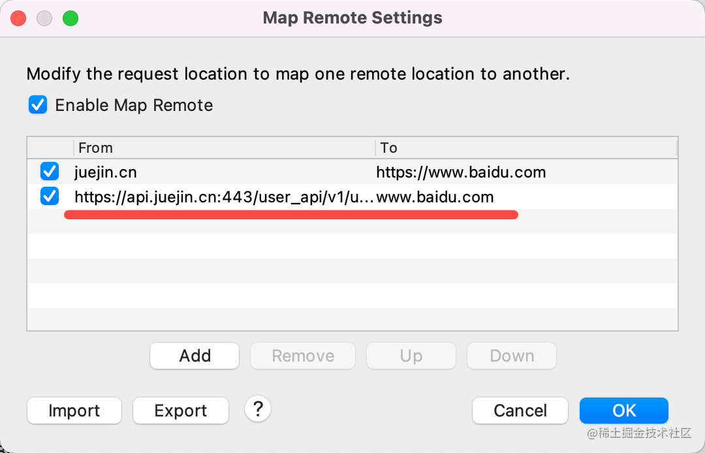Viewport: 705px width, 453px height.
Task: Open help via the question mark button
Action: (x=258, y=409)
